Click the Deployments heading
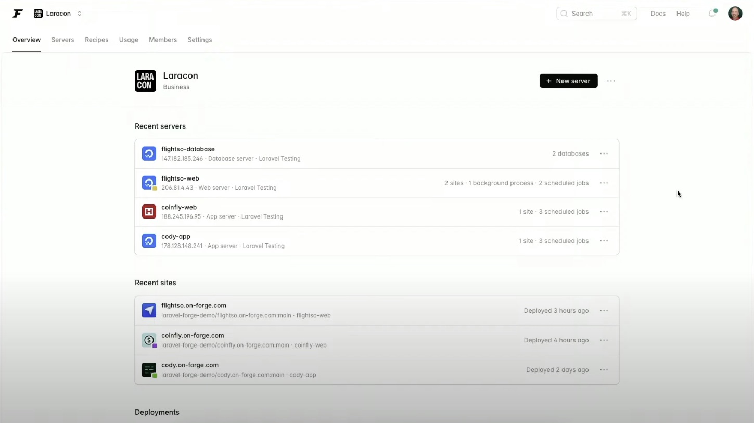The height and width of the screenshot is (423, 754). pyautogui.click(x=157, y=412)
